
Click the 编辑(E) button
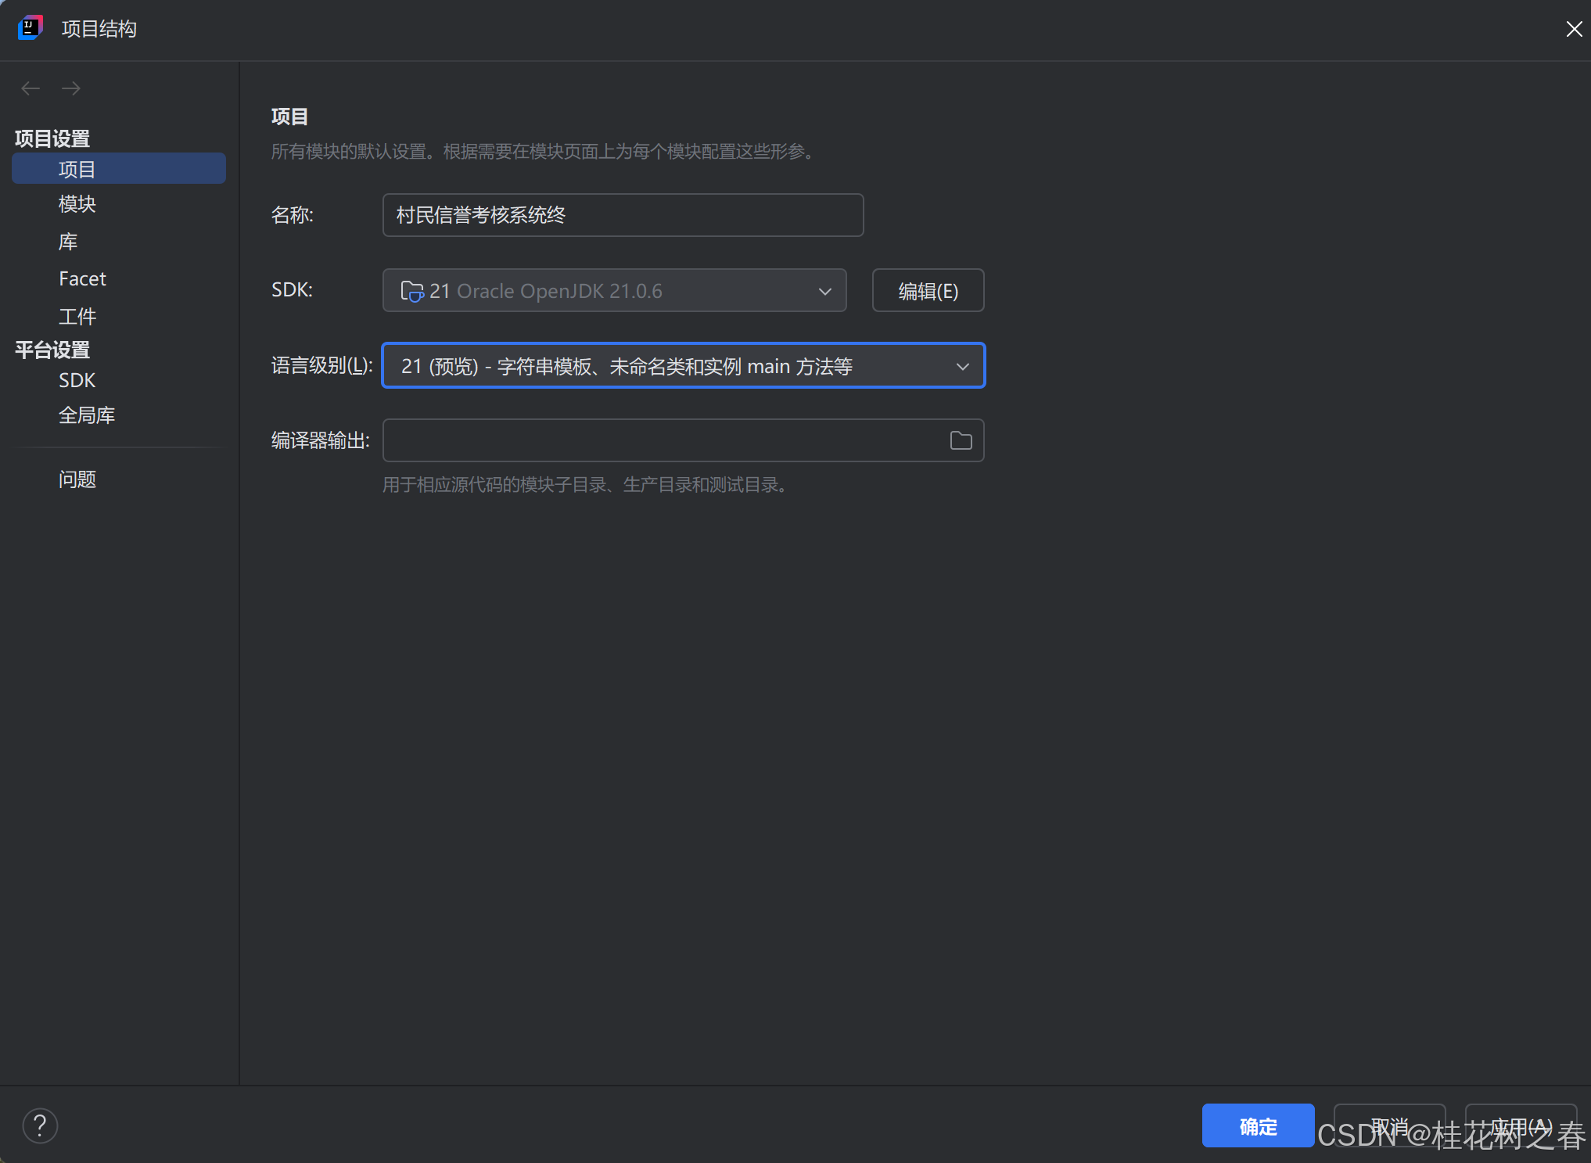[x=928, y=290]
